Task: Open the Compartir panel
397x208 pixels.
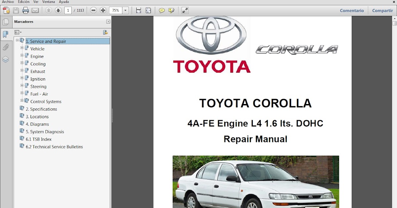Action: [x=382, y=11]
